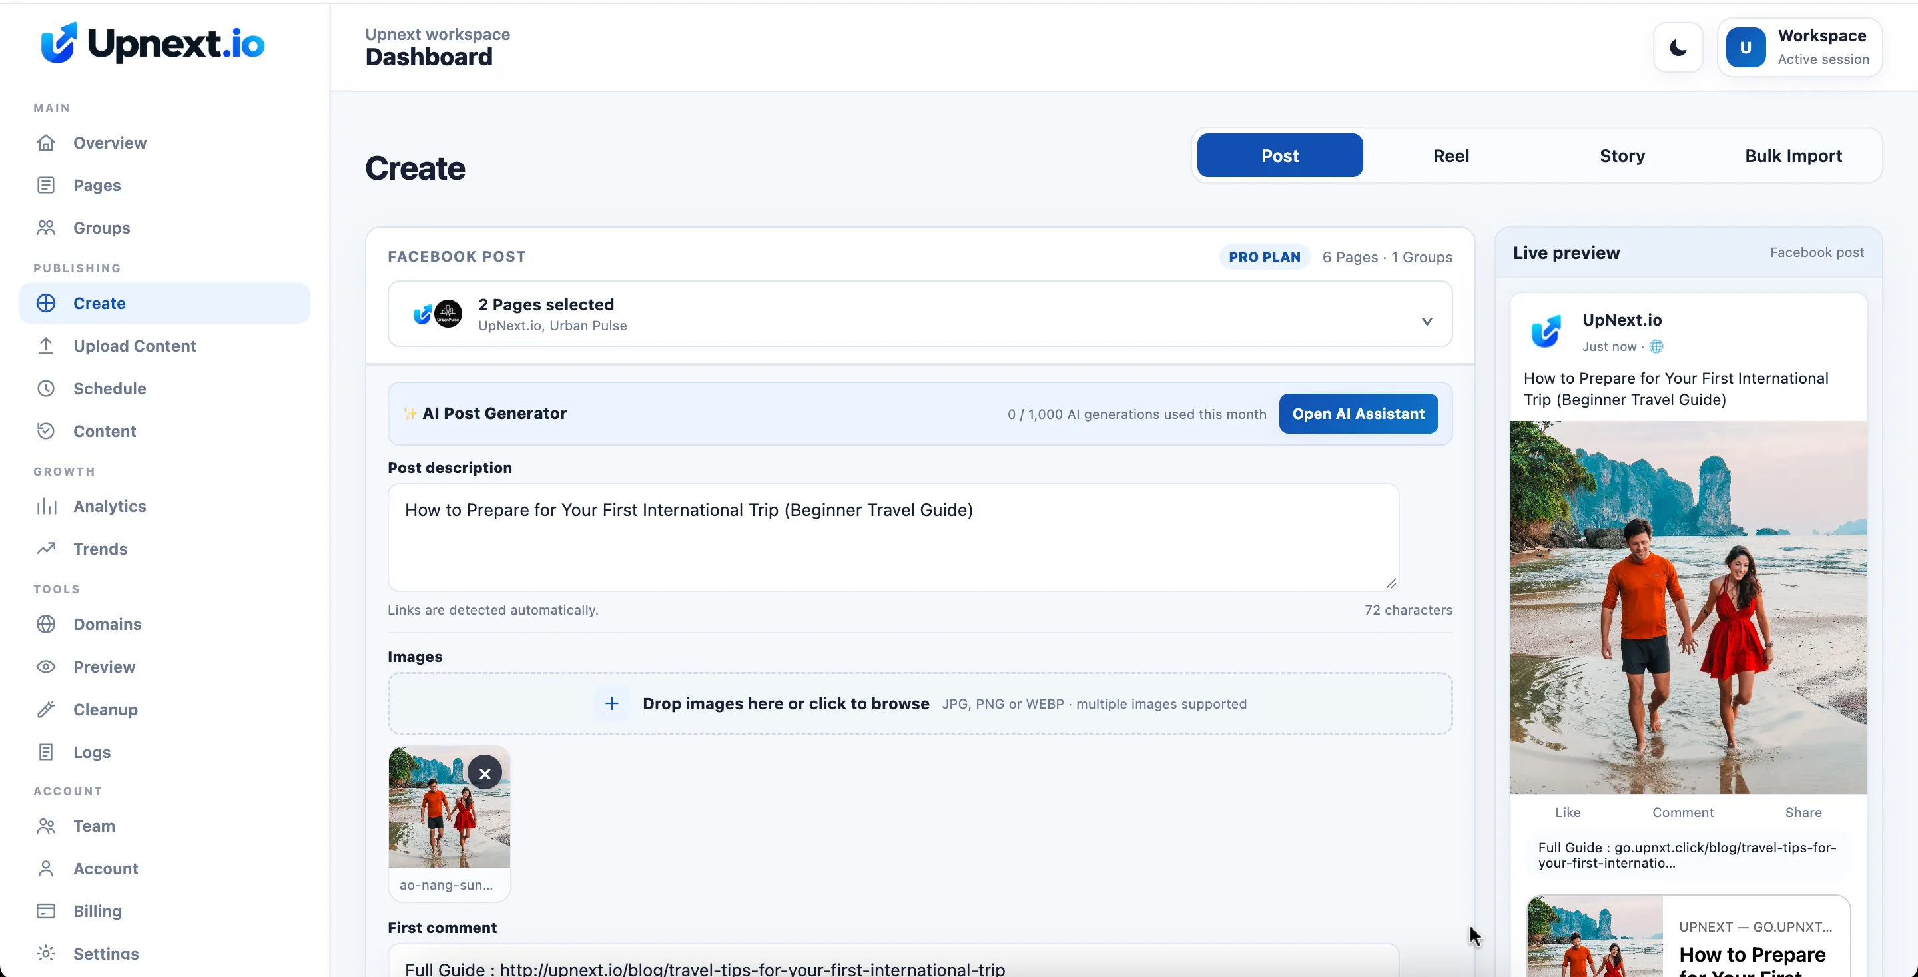Click the public globe icon beside Just now

click(1656, 346)
